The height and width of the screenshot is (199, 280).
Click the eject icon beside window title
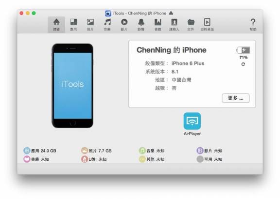[x=171, y=13]
